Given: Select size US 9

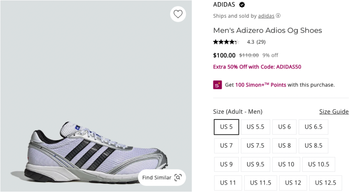Looking at the screenshot, I should [x=226, y=164].
